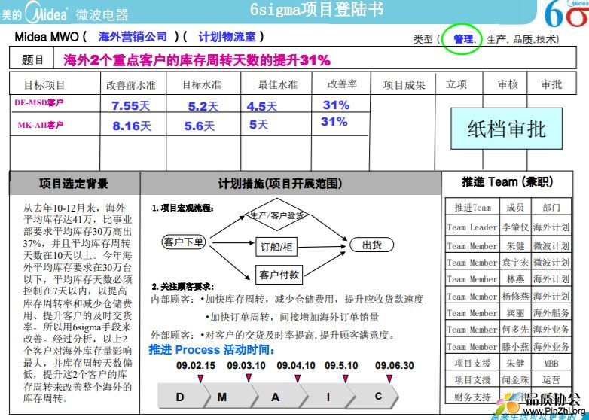Screen dimensions: 589x420
Task: Select the A phase chevron
Action: tap(280, 396)
